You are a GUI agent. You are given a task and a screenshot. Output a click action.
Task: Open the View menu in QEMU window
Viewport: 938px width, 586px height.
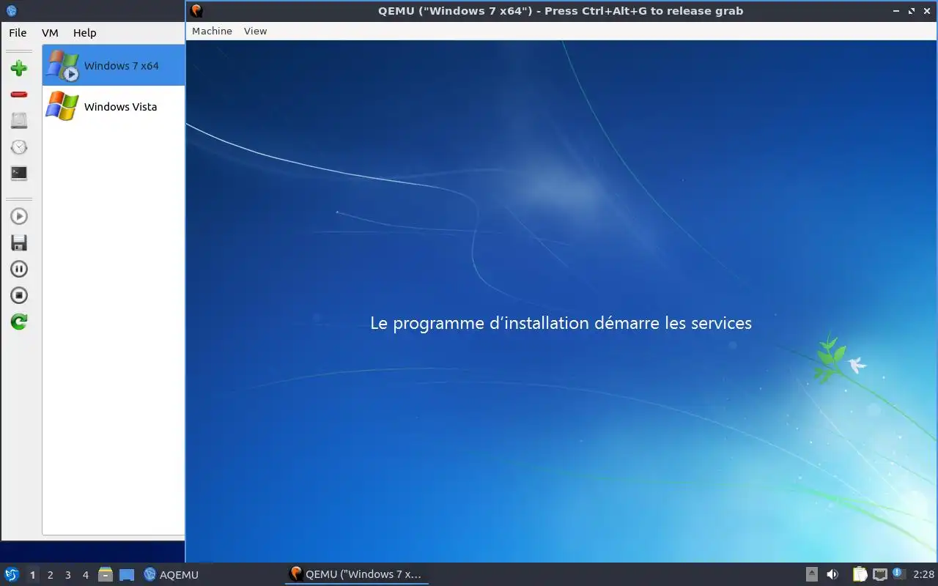255,31
